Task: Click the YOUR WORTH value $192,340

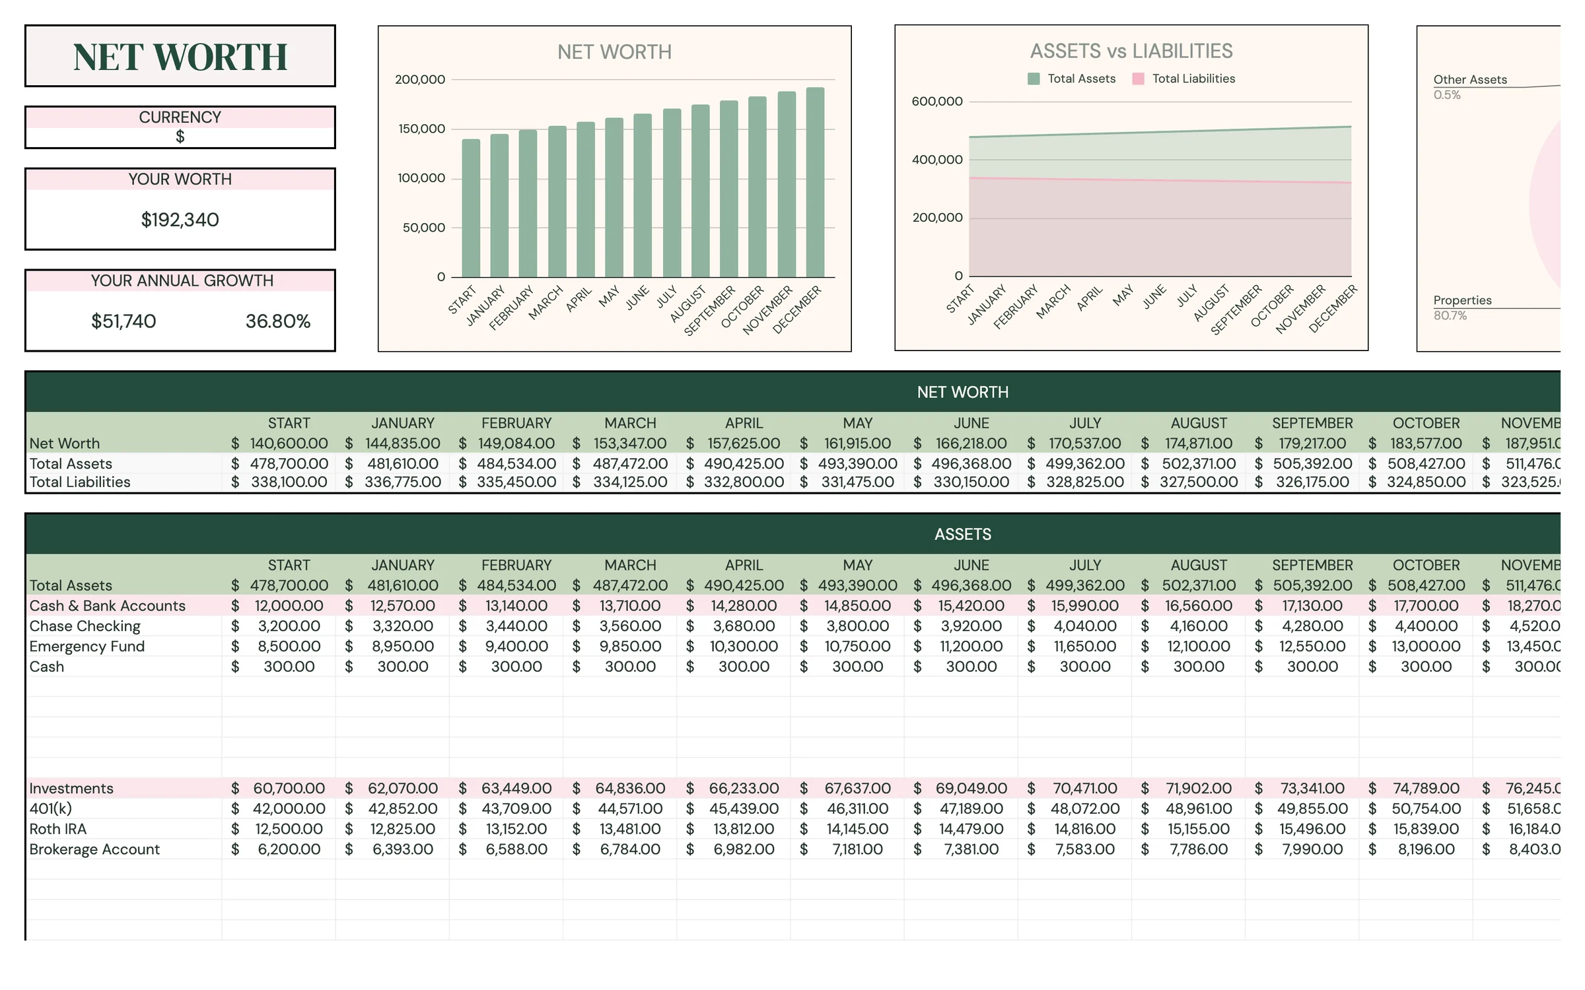Action: tap(180, 219)
